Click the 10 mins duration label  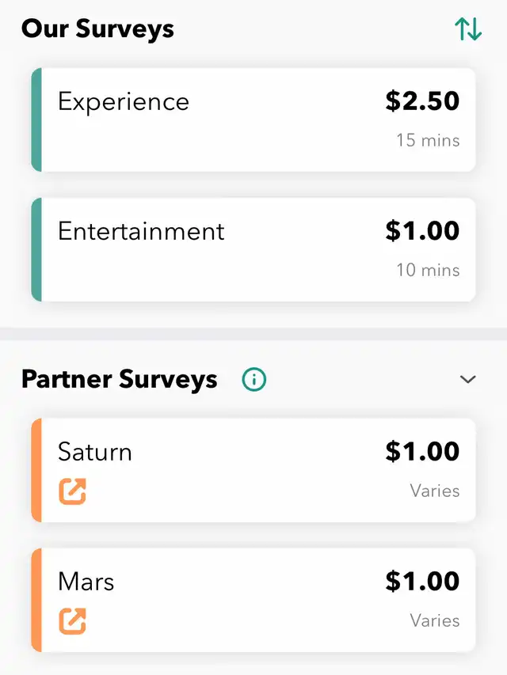click(428, 271)
